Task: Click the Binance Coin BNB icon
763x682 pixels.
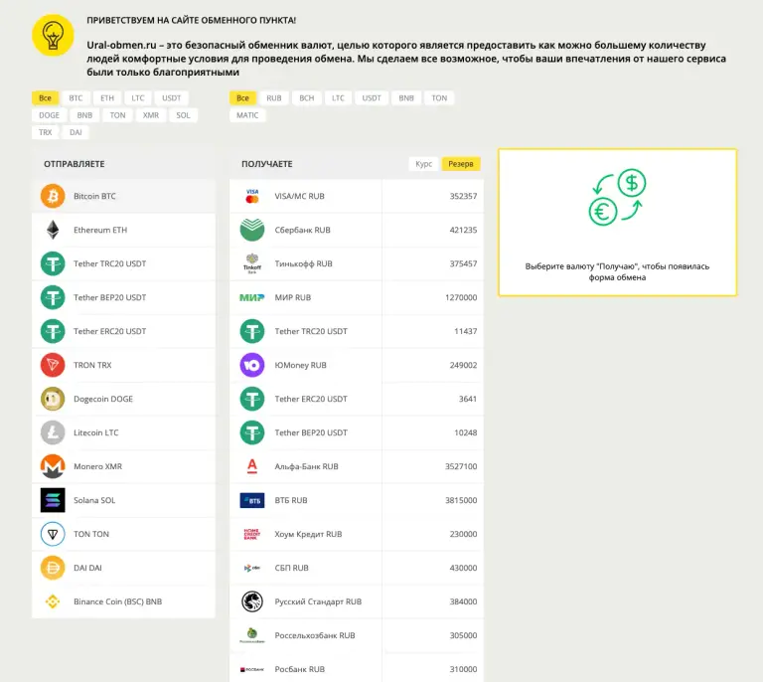Action: (53, 601)
